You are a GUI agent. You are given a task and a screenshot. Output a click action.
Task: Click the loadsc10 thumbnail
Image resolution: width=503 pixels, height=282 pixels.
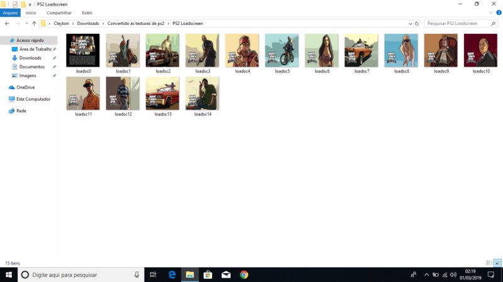coord(480,51)
